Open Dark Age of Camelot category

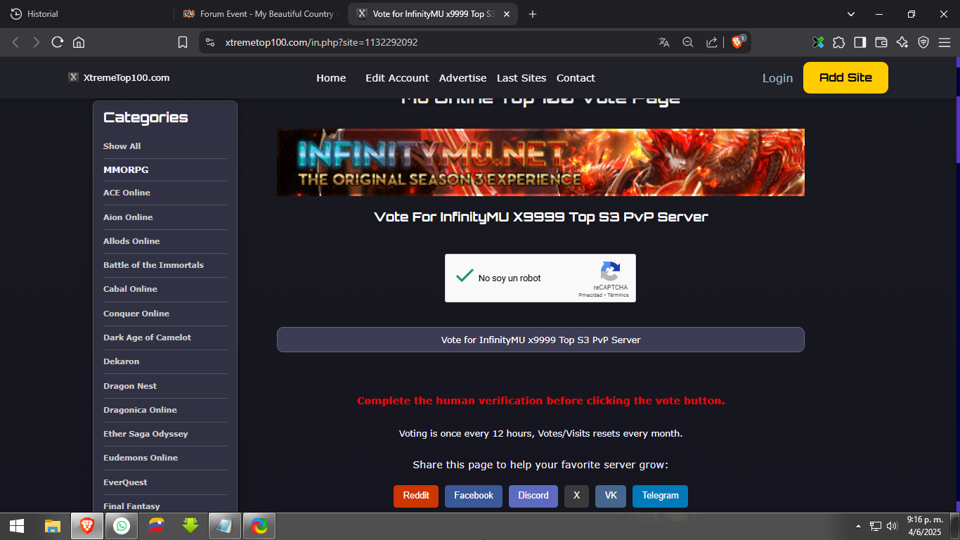click(x=147, y=337)
